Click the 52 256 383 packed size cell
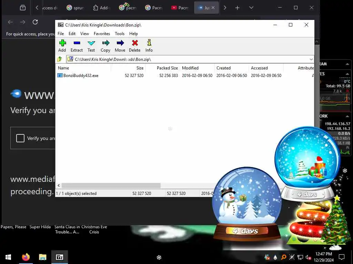 click(169, 75)
